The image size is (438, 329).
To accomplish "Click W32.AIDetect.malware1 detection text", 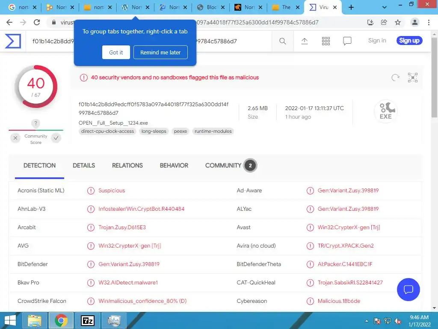I will (128, 283).
